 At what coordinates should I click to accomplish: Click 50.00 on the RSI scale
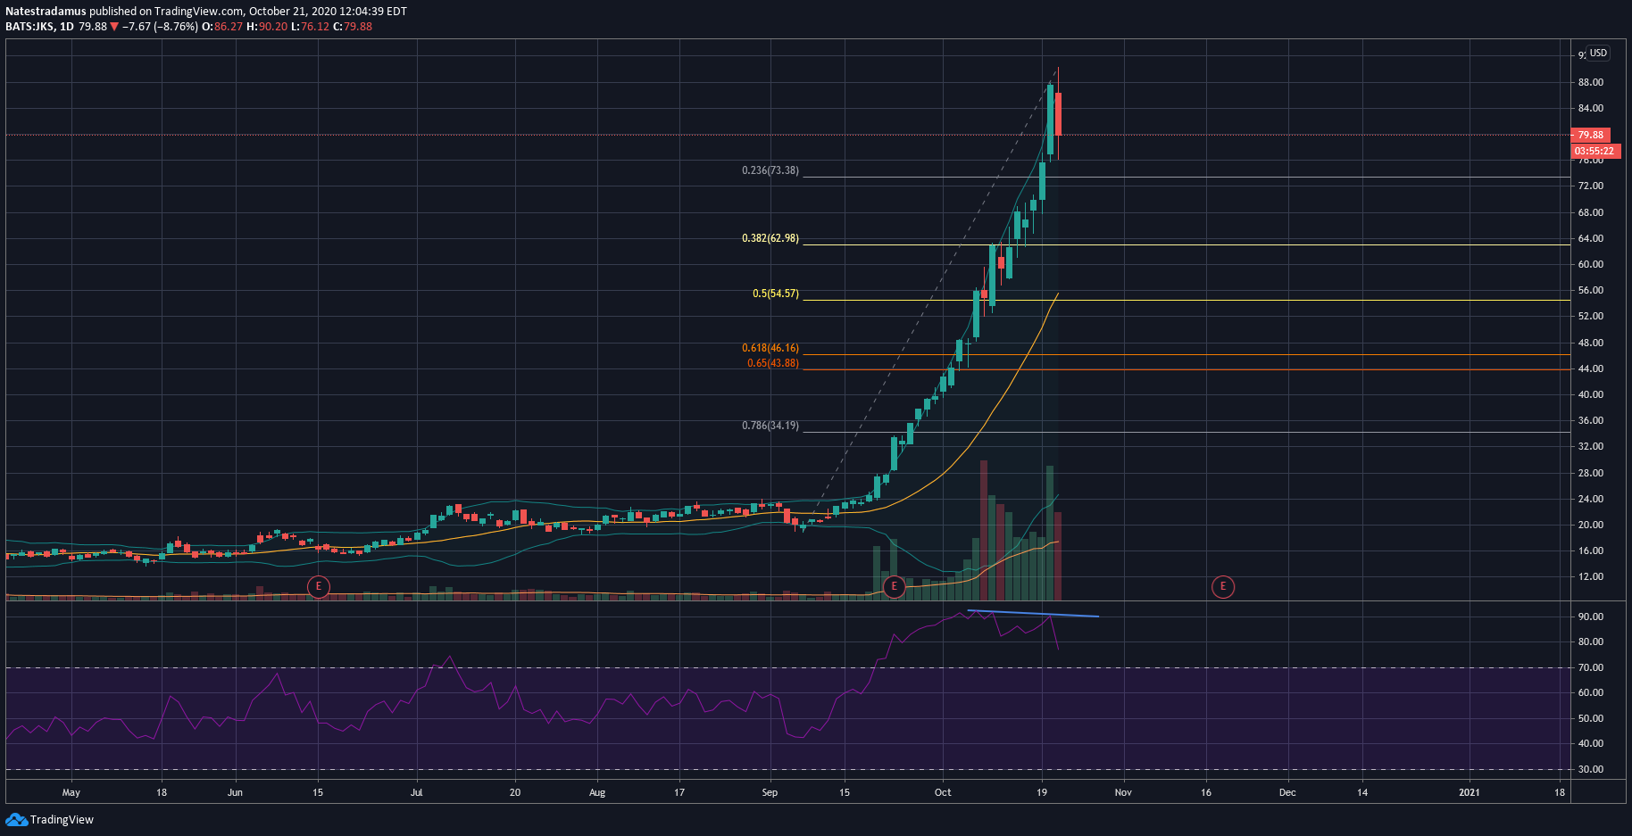click(1591, 718)
